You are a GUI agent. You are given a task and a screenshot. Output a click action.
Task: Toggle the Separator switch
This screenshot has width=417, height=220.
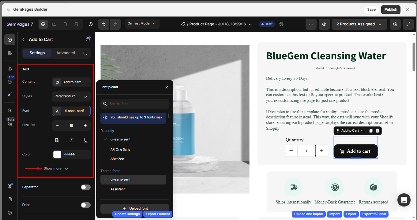85,187
